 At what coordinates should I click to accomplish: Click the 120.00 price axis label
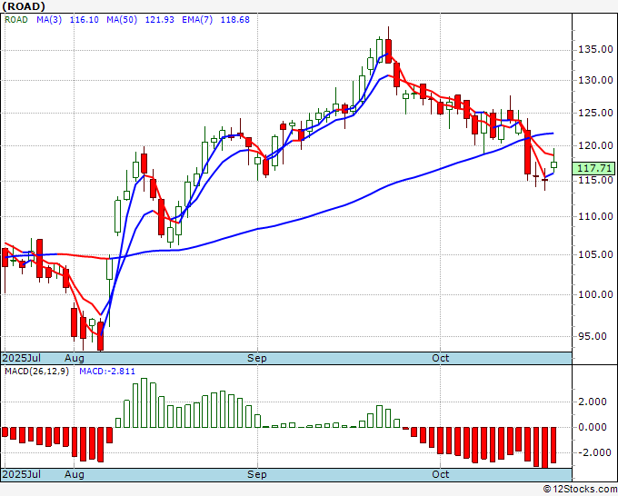tap(595, 145)
